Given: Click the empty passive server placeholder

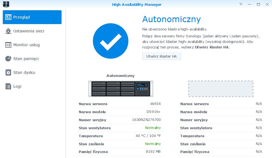Looking at the screenshot, I should pos(221,89).
